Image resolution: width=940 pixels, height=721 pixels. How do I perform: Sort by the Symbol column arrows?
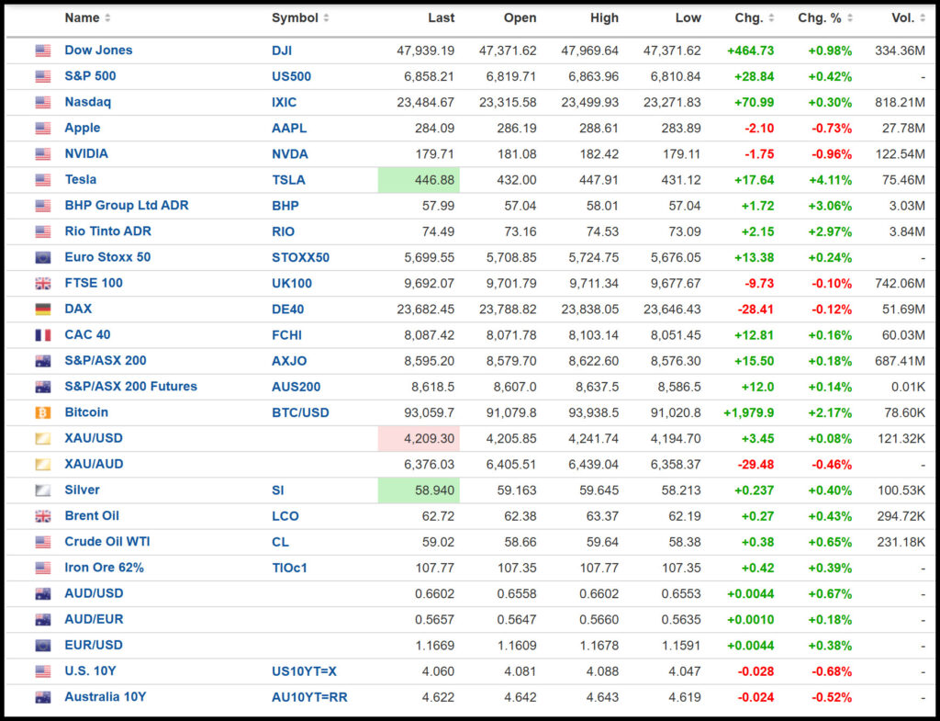coord(326,18)
